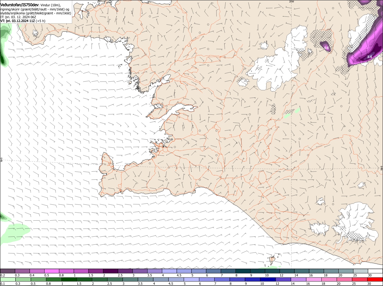
Task: Click the lower legend swatch labeled 20
Action: click(x=344, y=279)
